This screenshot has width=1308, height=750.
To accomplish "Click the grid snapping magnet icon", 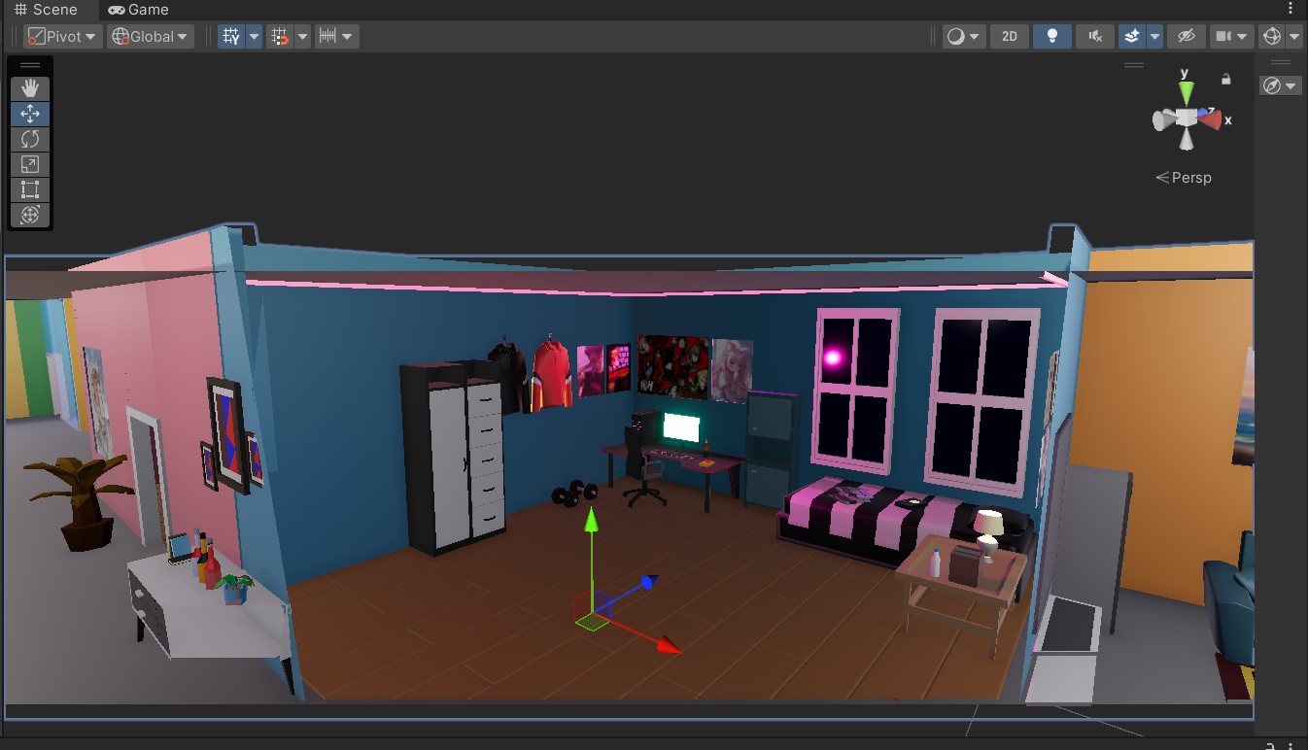I will point(280,36).
